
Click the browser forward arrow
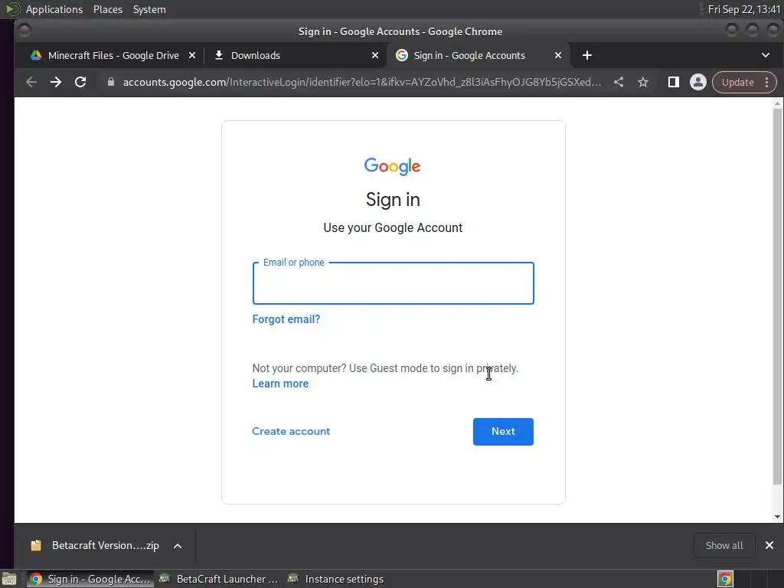(55, 82)
